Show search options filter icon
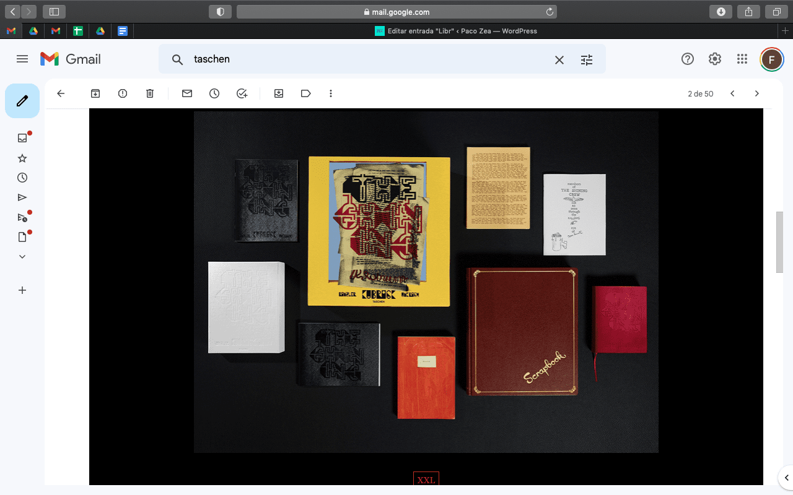 point(587,59)
